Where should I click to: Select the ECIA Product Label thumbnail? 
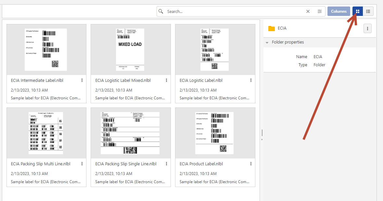[x=215, y=133]
